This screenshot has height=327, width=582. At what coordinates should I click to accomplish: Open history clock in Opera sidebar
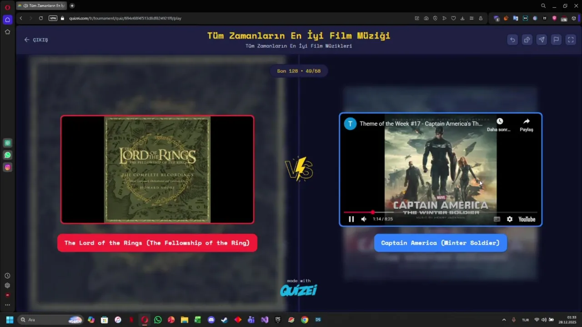point(7,276)
